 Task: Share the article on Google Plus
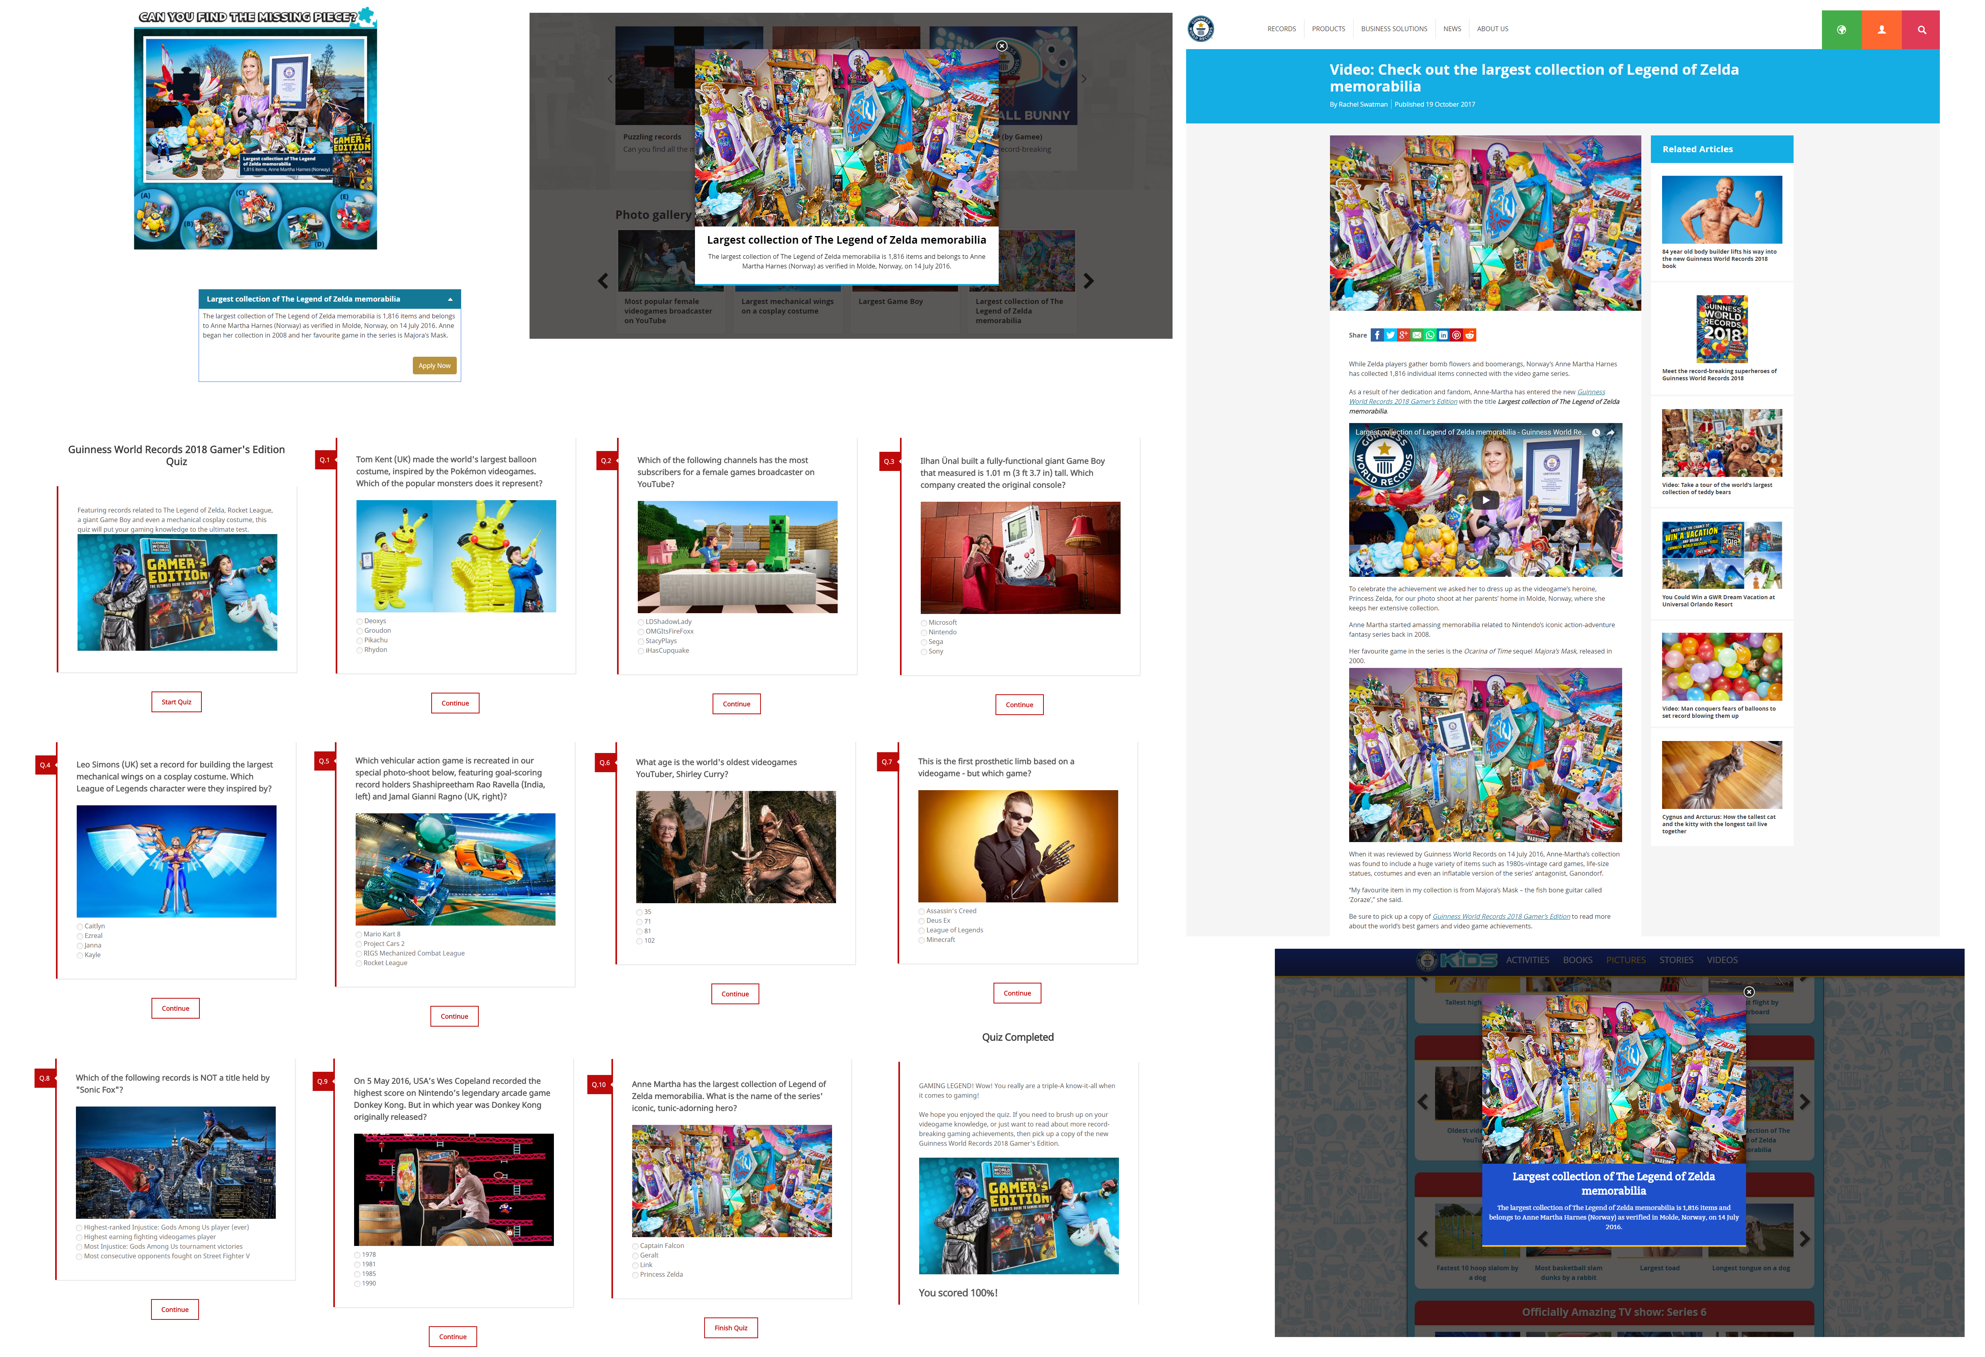tap(1404, 336)
